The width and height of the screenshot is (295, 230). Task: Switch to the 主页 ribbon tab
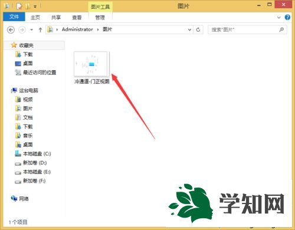(x=35, y=18)
